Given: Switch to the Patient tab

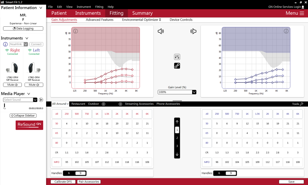Looking at the screenshot, I should [x=59, y=13].
